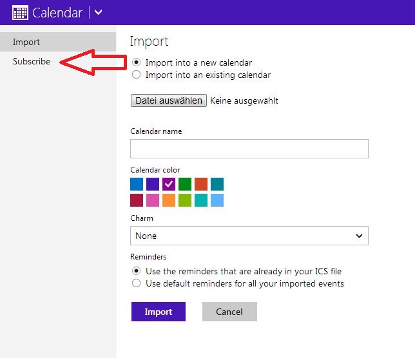Select the checked purple color swatch
This screenshot has width=415, height=358.
click(x=169, y=184)
